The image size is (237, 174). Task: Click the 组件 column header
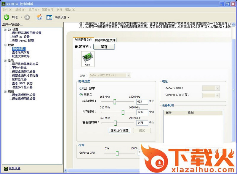tap(174, 113)
